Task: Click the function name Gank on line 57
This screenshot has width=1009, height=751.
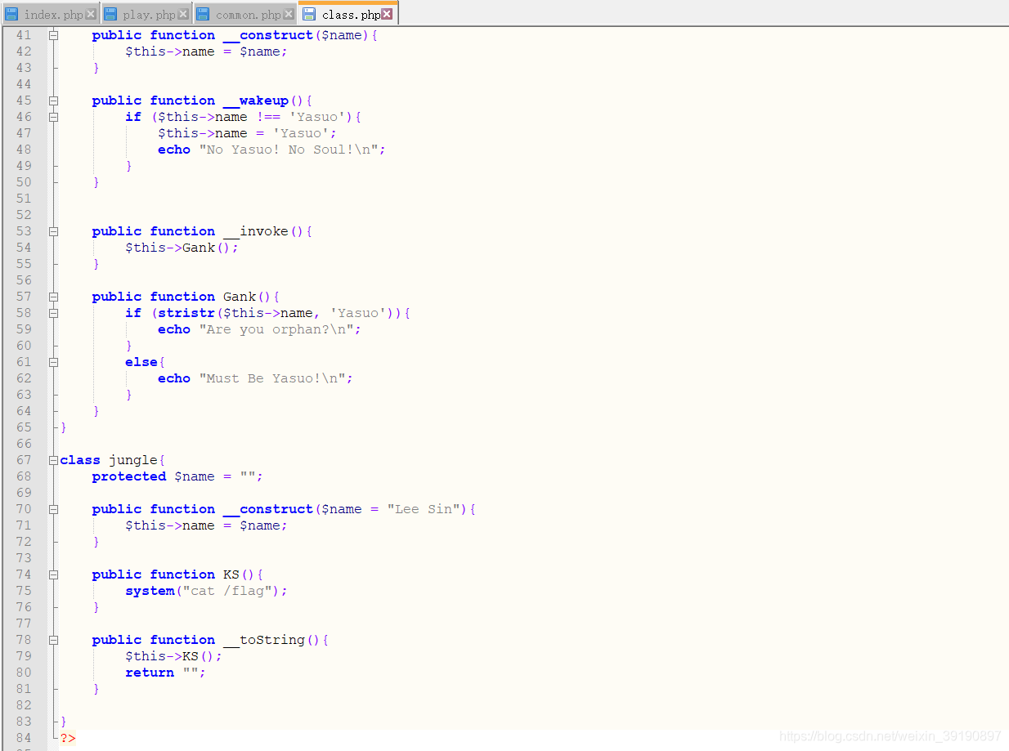Action: [x=240, y=297]
